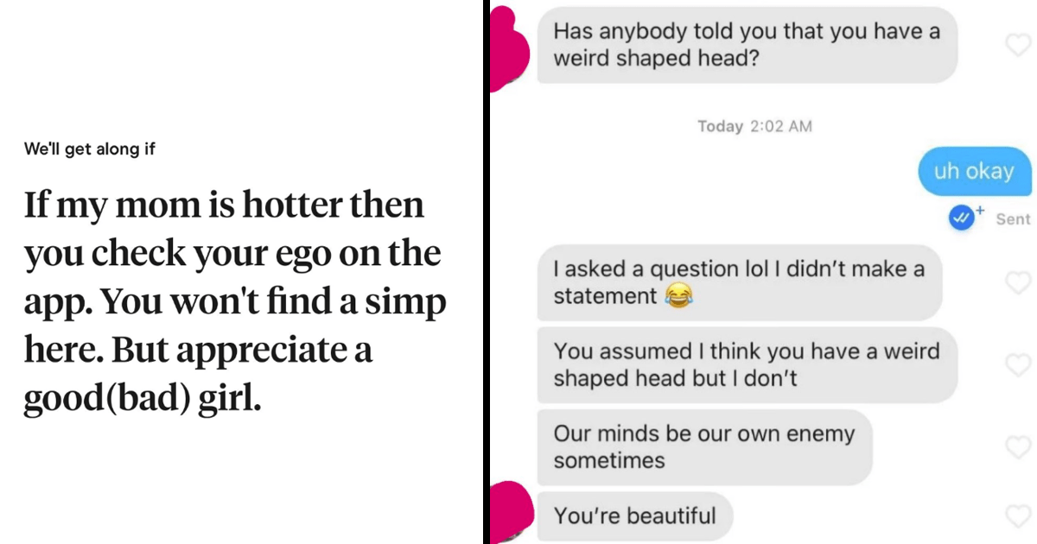Tap the "You assumed I think" message bubble

[746, 365]
